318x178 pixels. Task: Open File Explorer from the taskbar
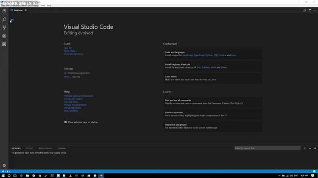(x=28, y=175)
